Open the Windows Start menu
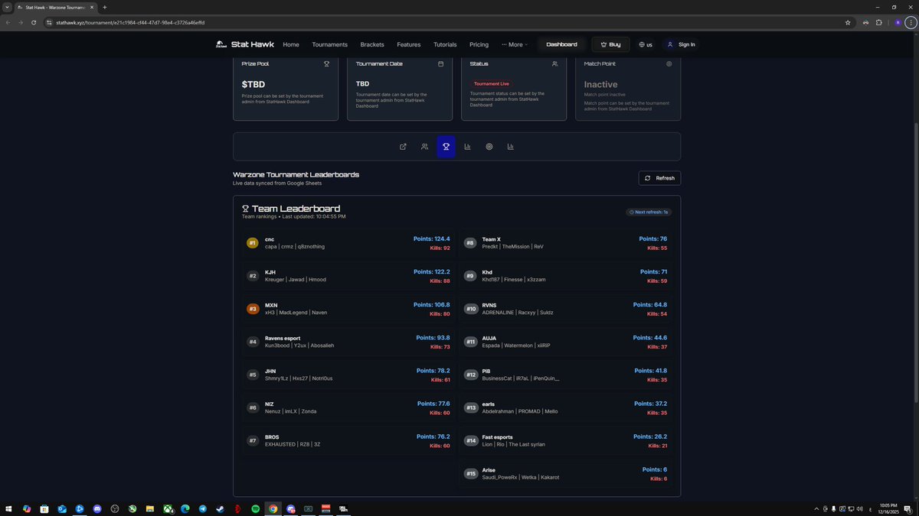Screen dimensions: 919x516 (x=9, y=508)
